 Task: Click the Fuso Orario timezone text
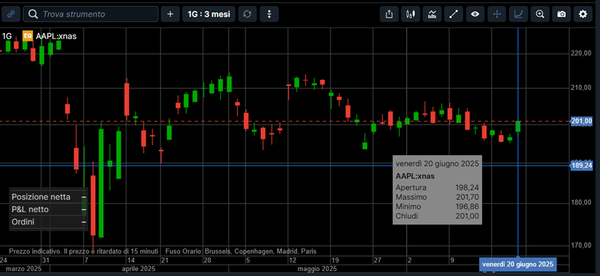(241, 251)
